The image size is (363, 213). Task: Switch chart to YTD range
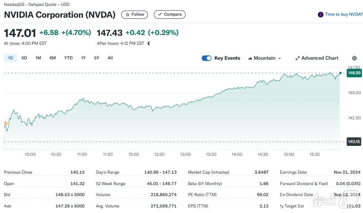coord(68,58)
